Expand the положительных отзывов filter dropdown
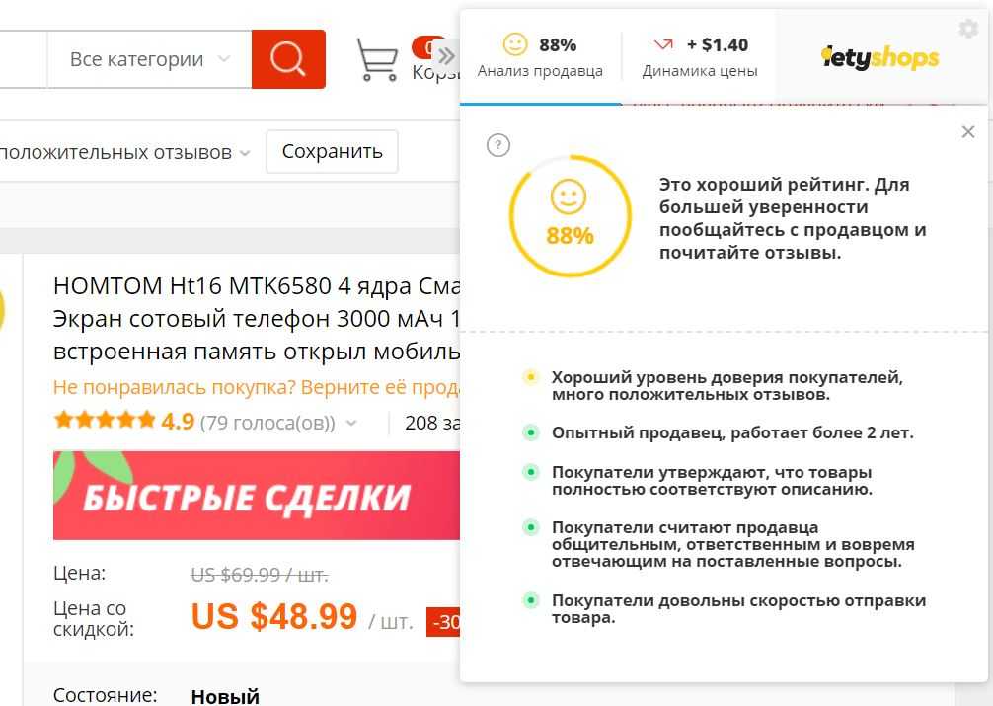Image resolution: width=993 pixels, height=706 pixels. point(125,153)
